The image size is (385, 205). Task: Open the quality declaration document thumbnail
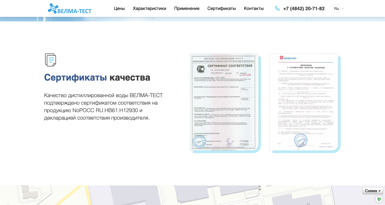pos(304,102)
